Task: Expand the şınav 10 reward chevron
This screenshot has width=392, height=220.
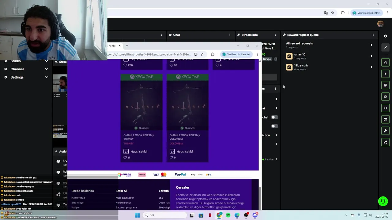Action: (371, 56)
